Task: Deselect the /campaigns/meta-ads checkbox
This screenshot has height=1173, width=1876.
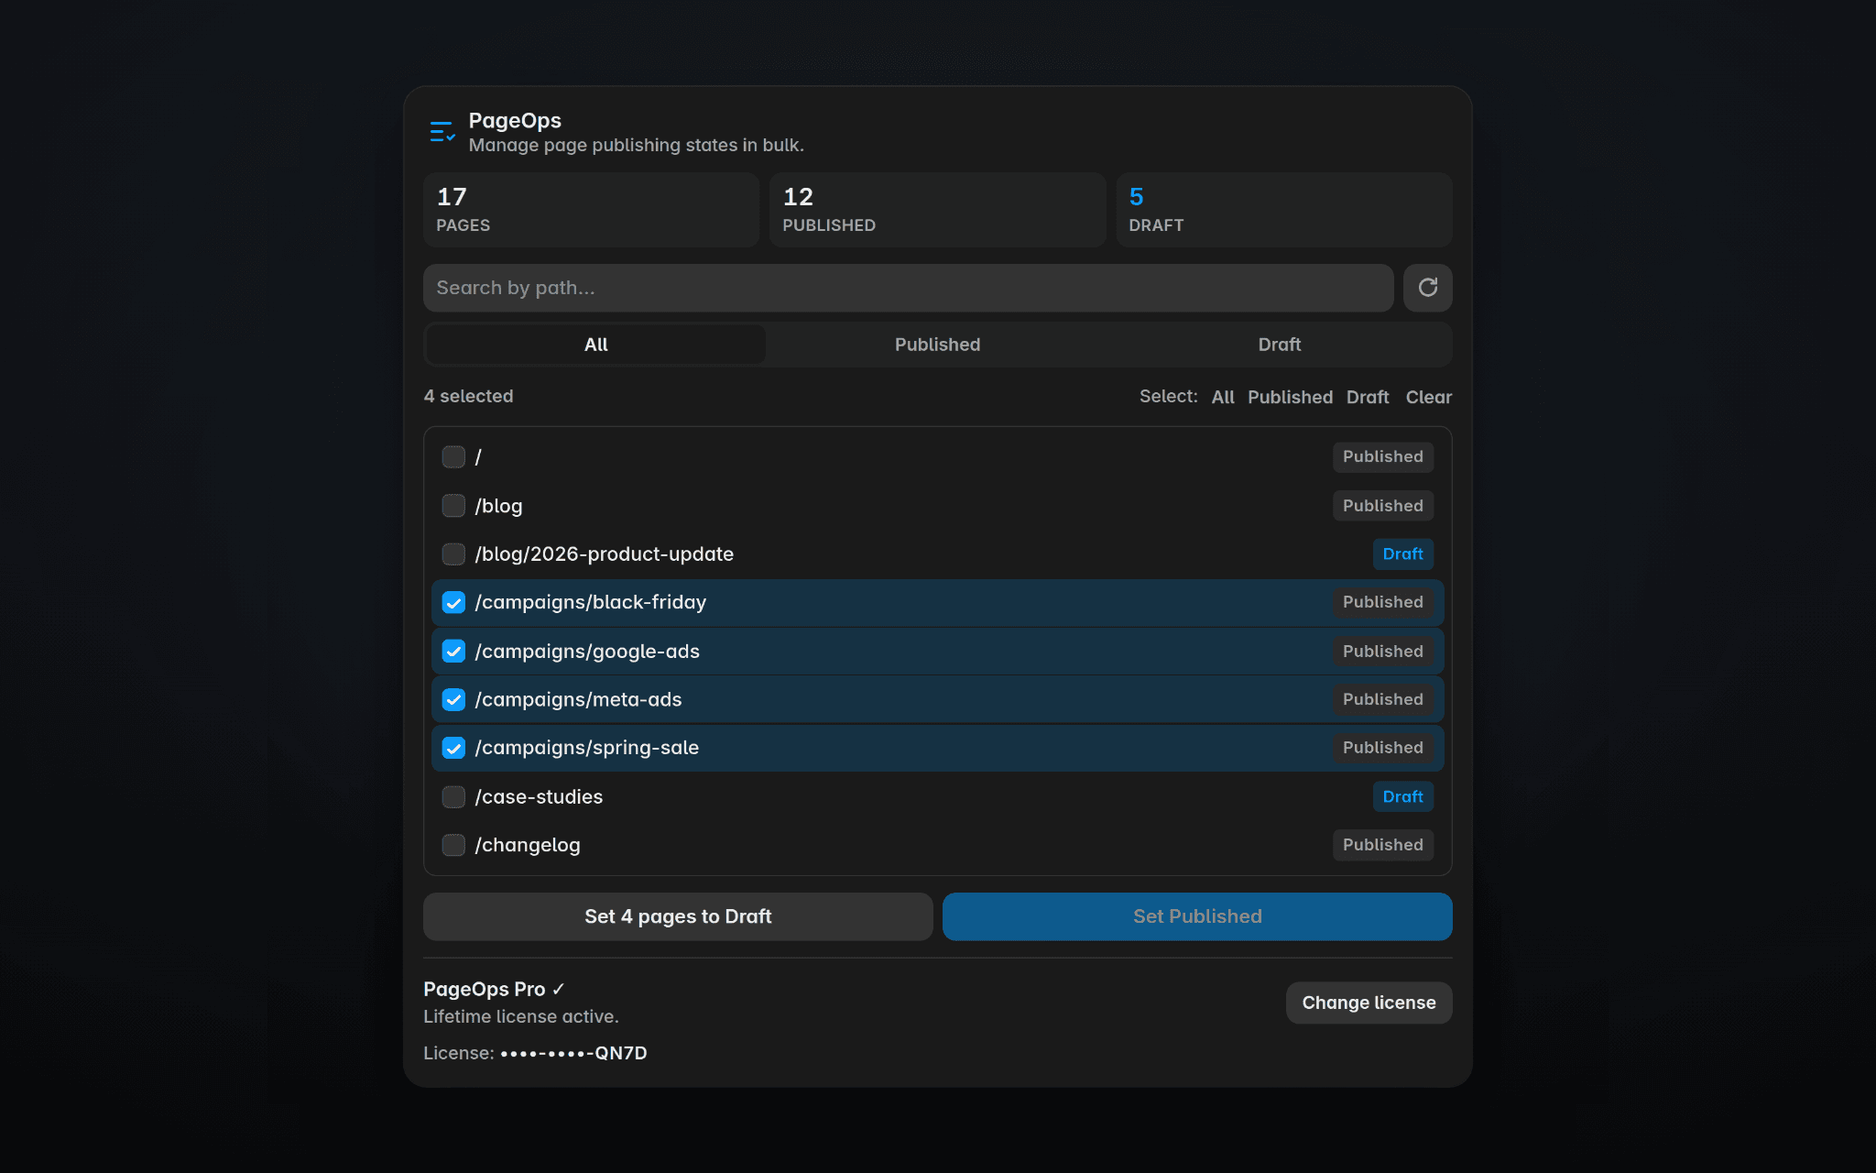Action: pyautogui.click(x=453, y=700)
